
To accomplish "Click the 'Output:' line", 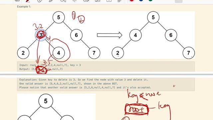I will (41, 69).
